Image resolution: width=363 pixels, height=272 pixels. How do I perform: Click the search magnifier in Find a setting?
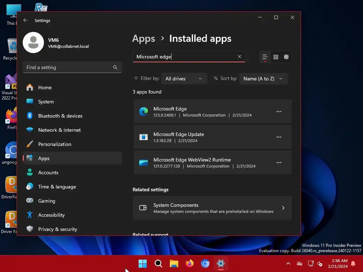[115, 67]
